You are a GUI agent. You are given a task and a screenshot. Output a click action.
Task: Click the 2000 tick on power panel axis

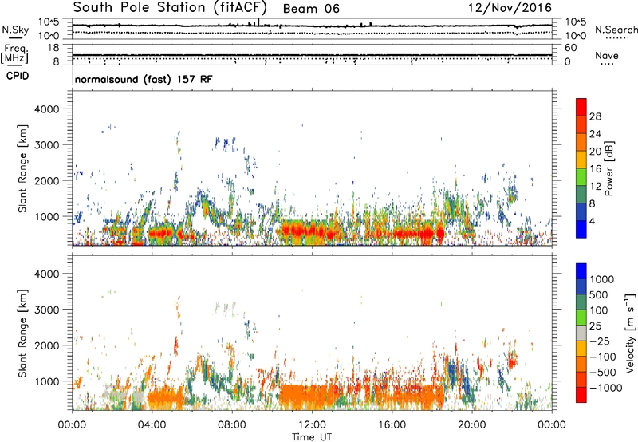pyautogui.click(x=47, y=180)
